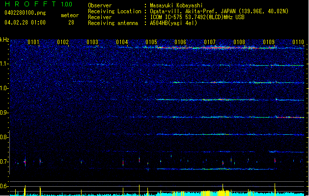309x196 pixels.
Task: Click the Receiving Location label
Action: pos(114,11)
